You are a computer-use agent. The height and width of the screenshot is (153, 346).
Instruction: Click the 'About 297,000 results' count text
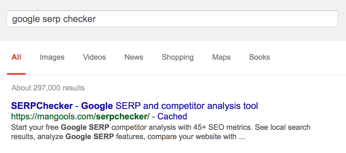pos(48,88)
